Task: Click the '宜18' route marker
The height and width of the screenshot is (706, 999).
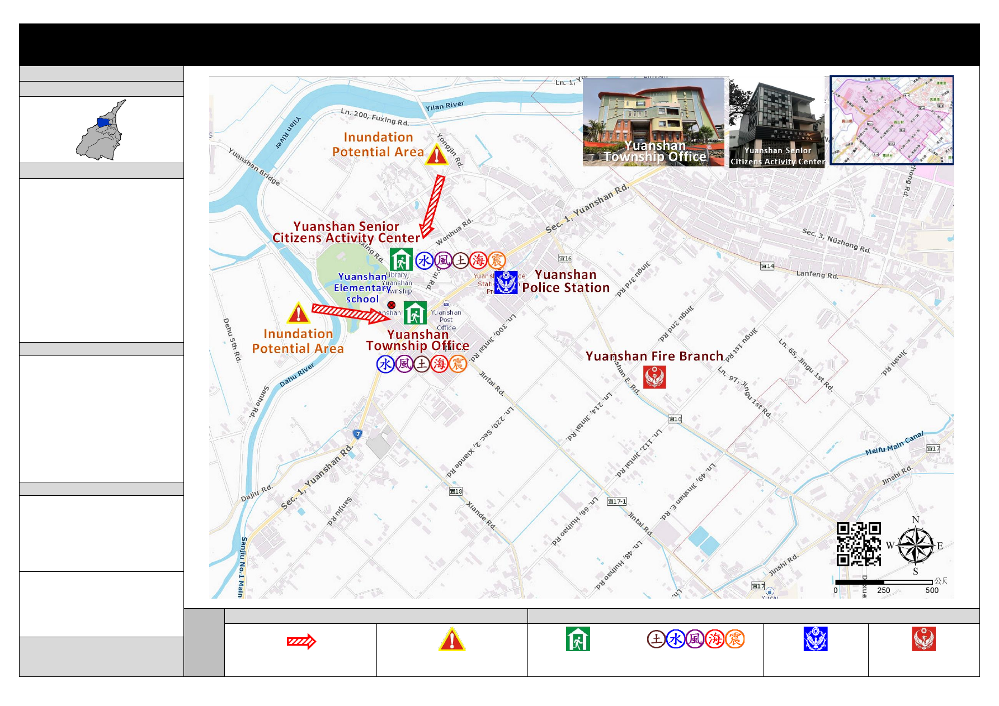Action: click(x=456, y=491)
